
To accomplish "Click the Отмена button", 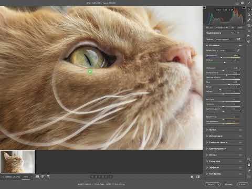I will [x=228, y=184].
